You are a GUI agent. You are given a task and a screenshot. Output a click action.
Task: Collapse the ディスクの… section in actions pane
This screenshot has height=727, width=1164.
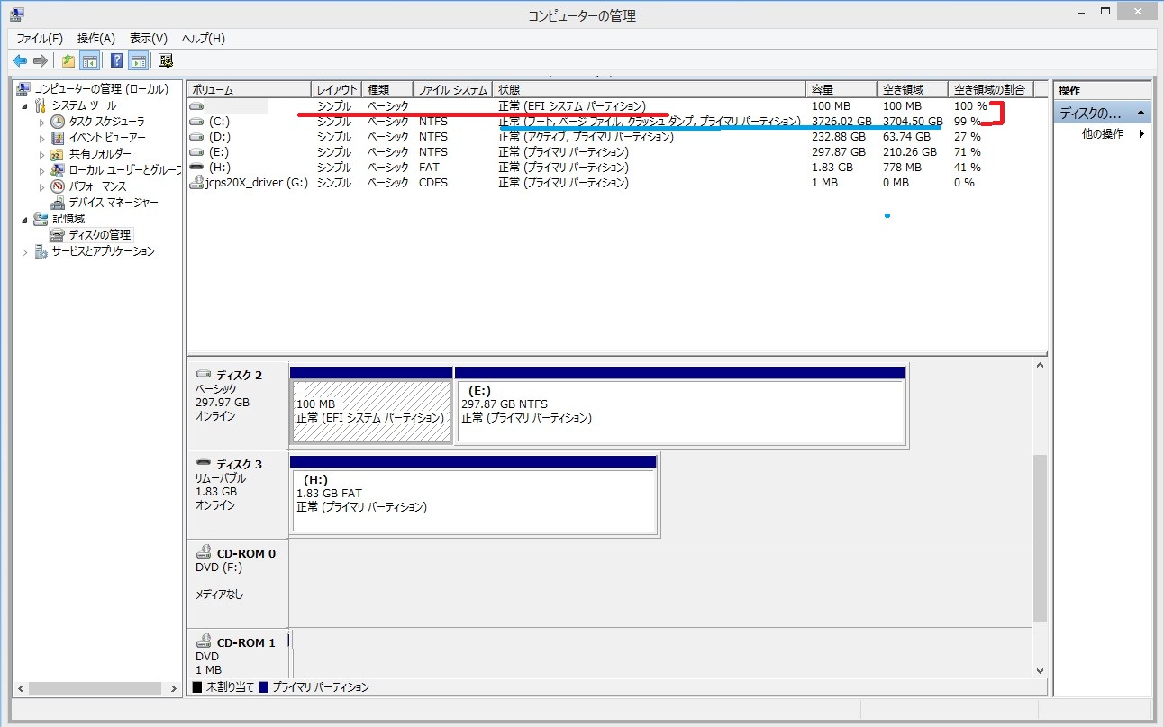(1141, 114)
